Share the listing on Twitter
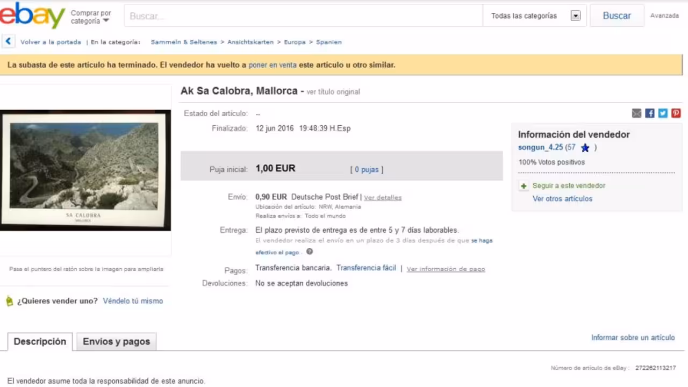The height and width of the screenshot is (387, 688). pos(663,113)
